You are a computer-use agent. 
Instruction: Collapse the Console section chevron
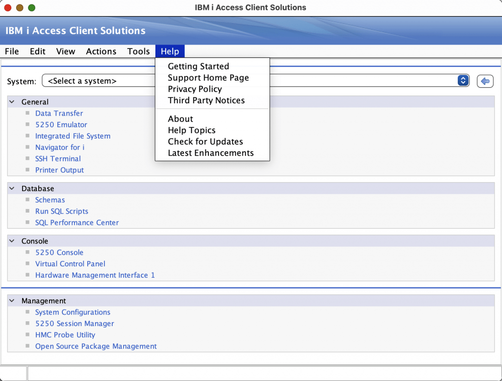(12, 241)
